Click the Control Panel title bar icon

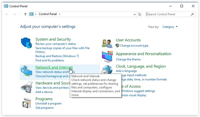[x=6, y=6]
